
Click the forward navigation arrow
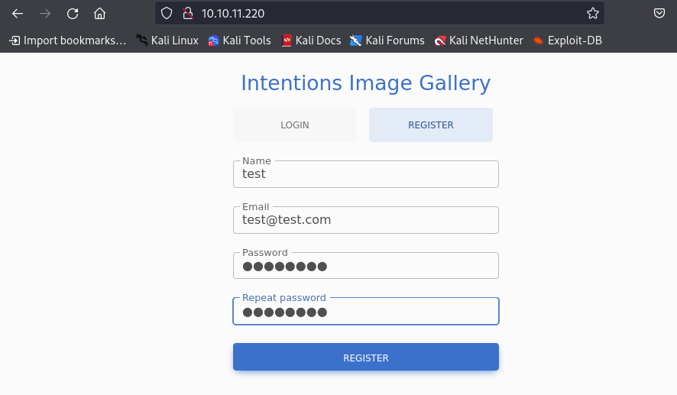pyautogui.click(x=45, y=14)
